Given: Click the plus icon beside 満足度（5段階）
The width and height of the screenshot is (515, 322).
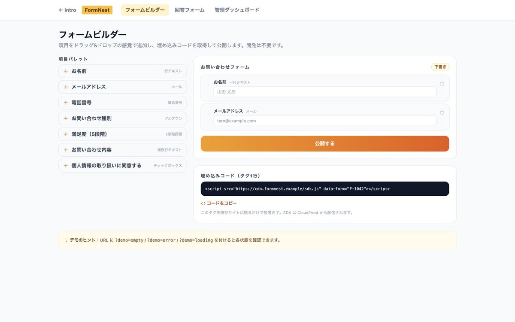Looking at the screenshot, I should [x=66, y=134].
